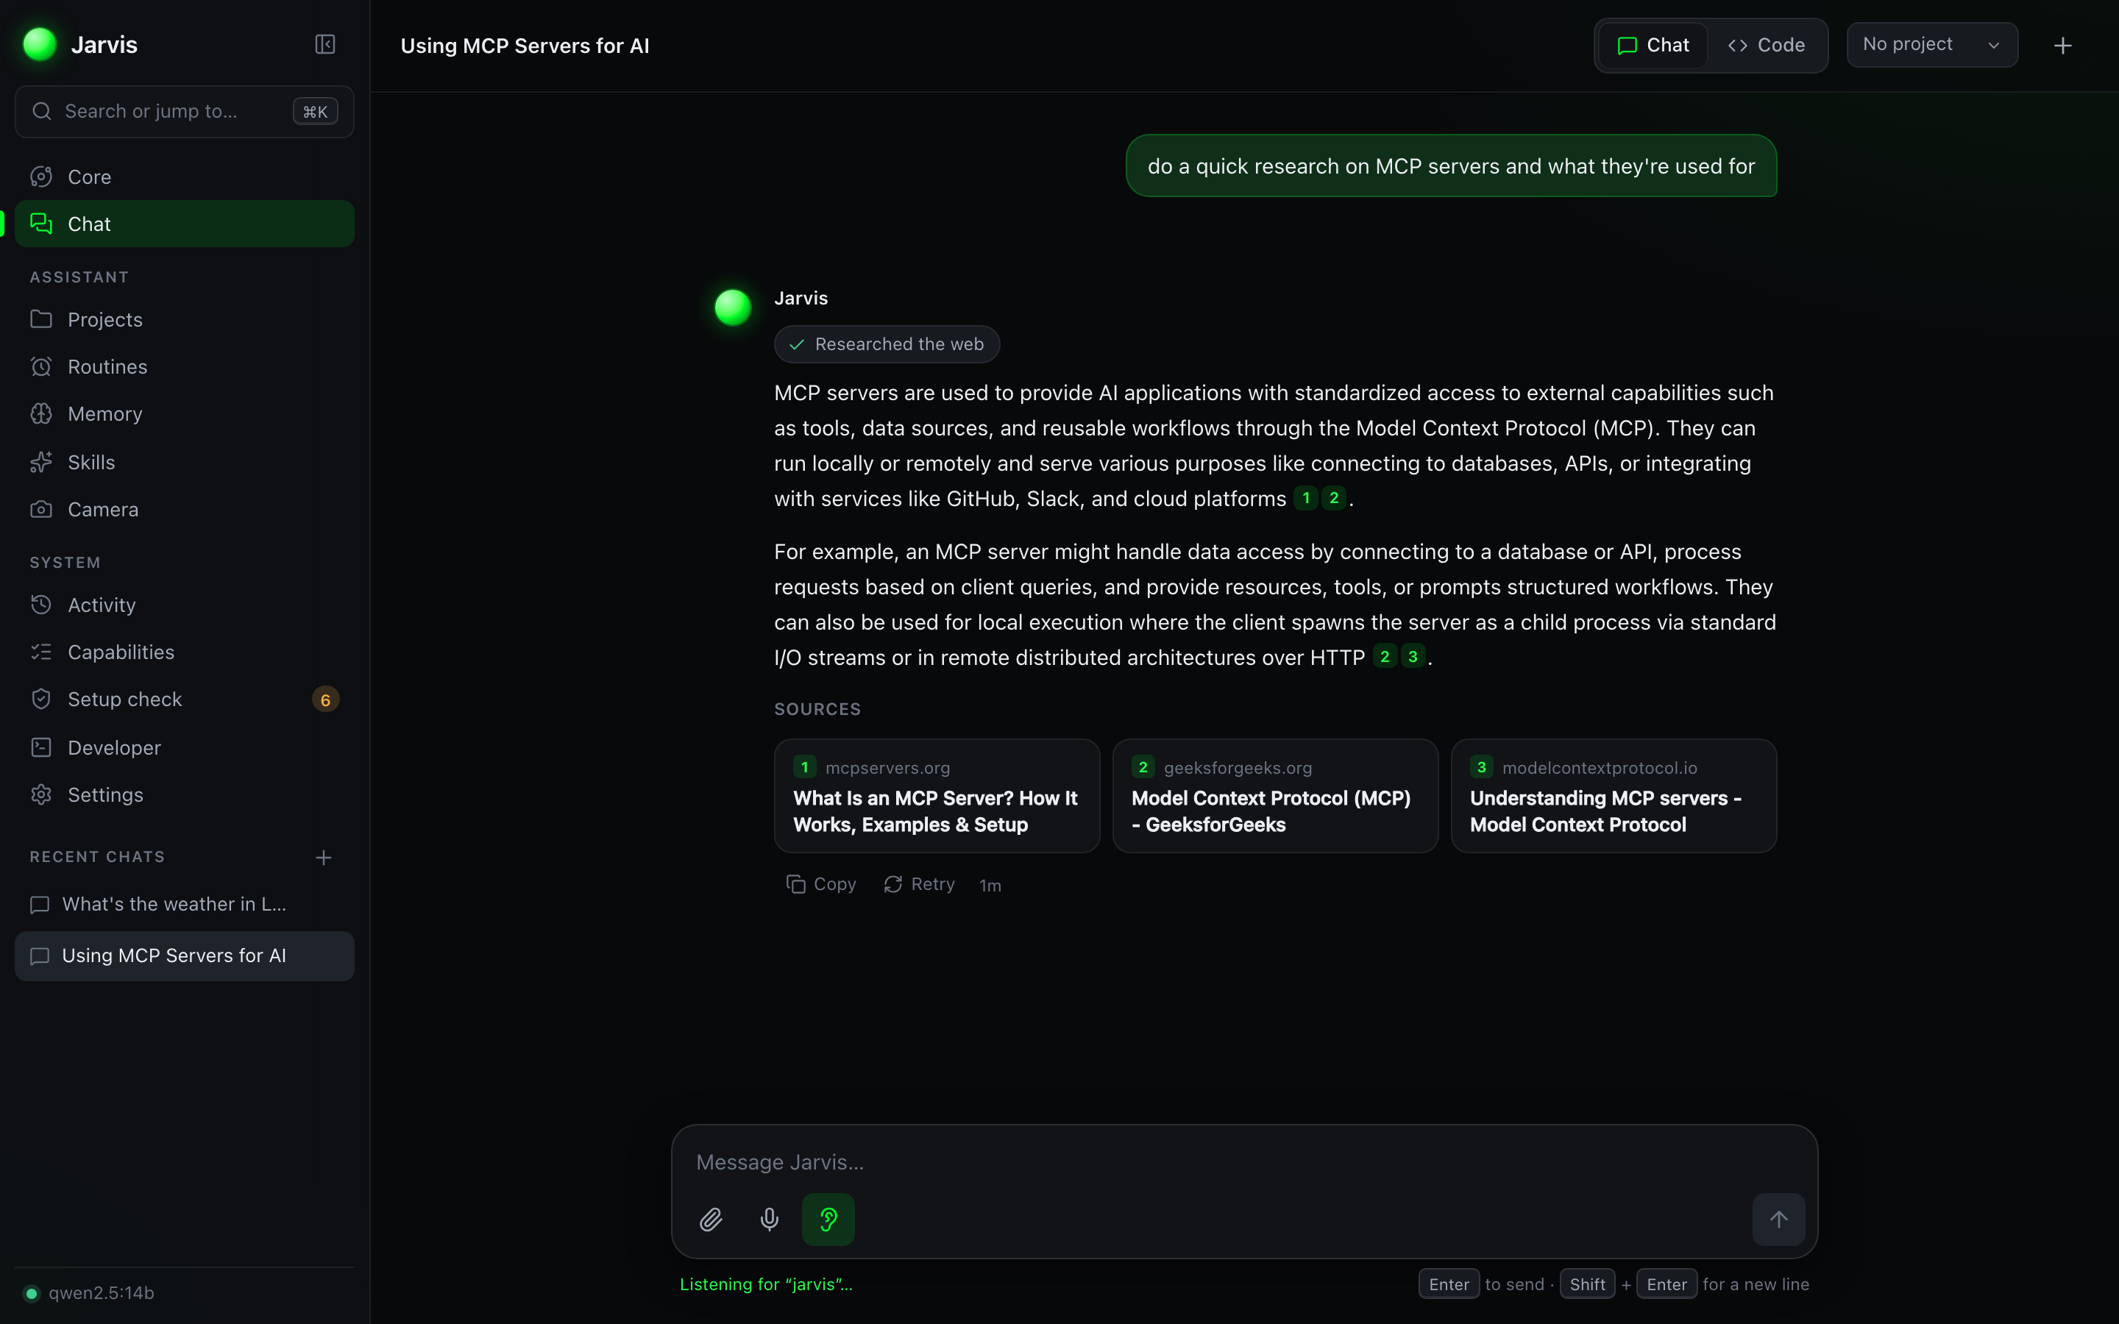Image resolution: width=2119 pixels, height=1324 pixels.
Task: Retry the Jarvis response
Action: click(x=918, y=884)
